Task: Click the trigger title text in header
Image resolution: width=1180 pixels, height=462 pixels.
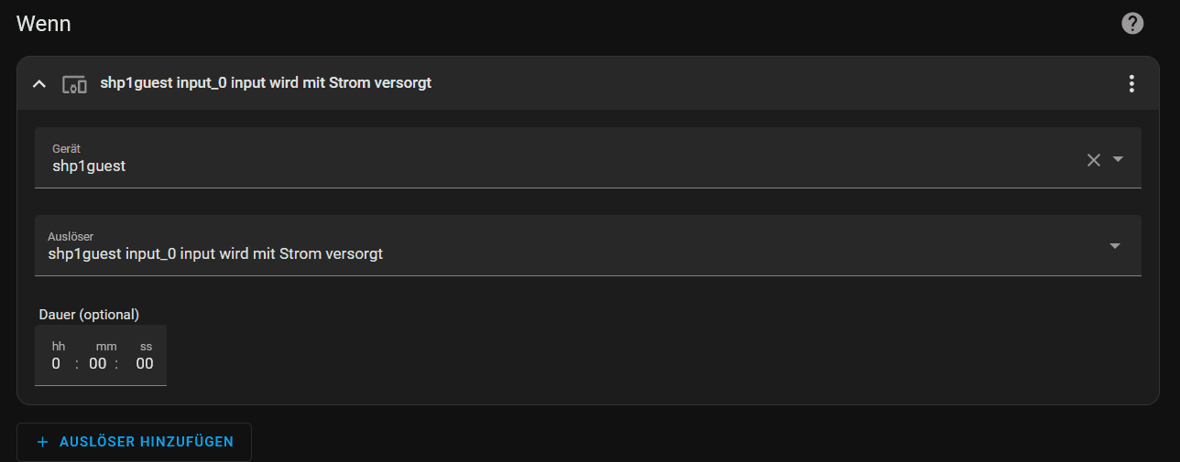Action: (x=266, y=83)
